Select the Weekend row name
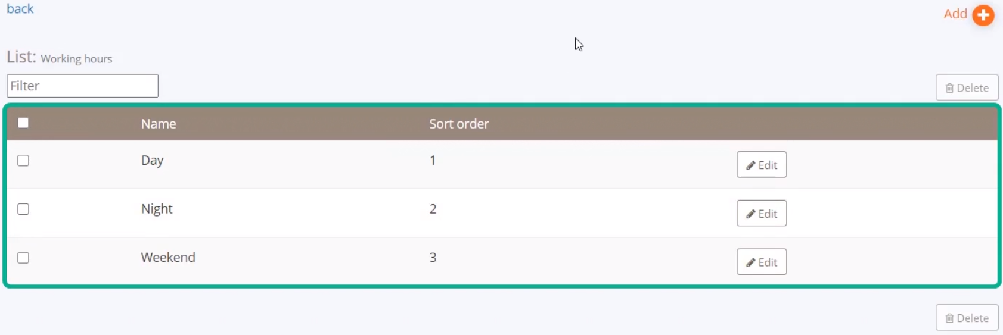Screen dimensions: 1003x335 168,258
